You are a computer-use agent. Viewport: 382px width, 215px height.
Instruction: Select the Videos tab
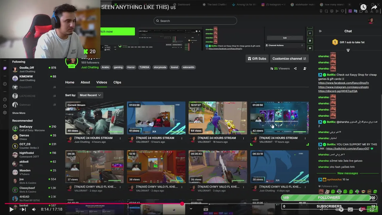101,82
